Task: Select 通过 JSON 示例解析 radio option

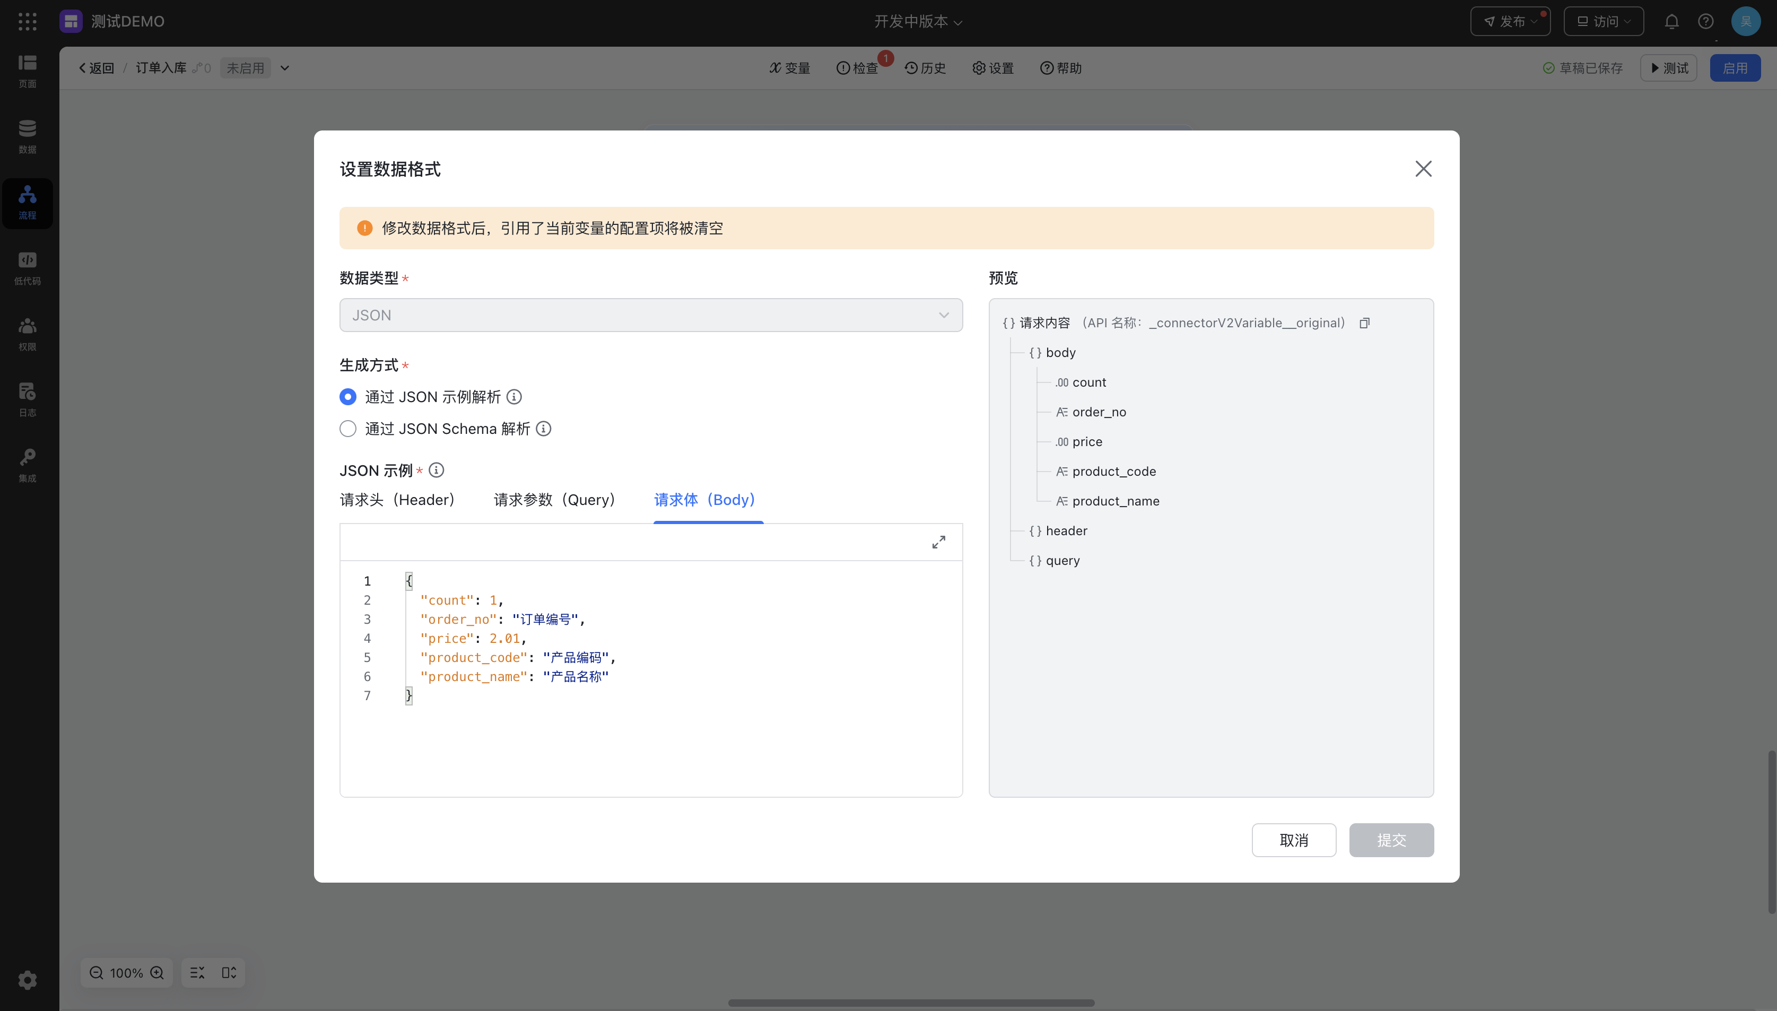Action: click(348, 396)
